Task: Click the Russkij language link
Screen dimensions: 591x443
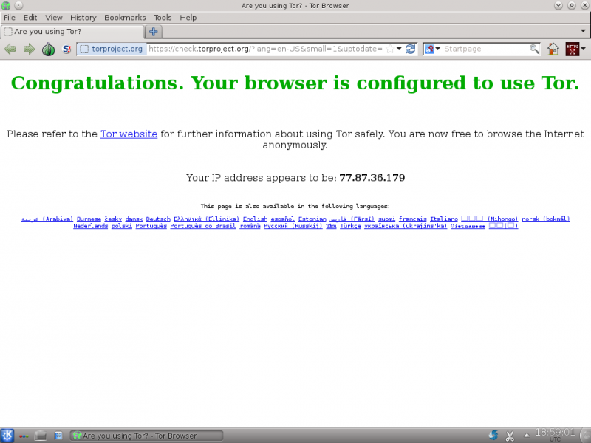Action: [293, 226]
